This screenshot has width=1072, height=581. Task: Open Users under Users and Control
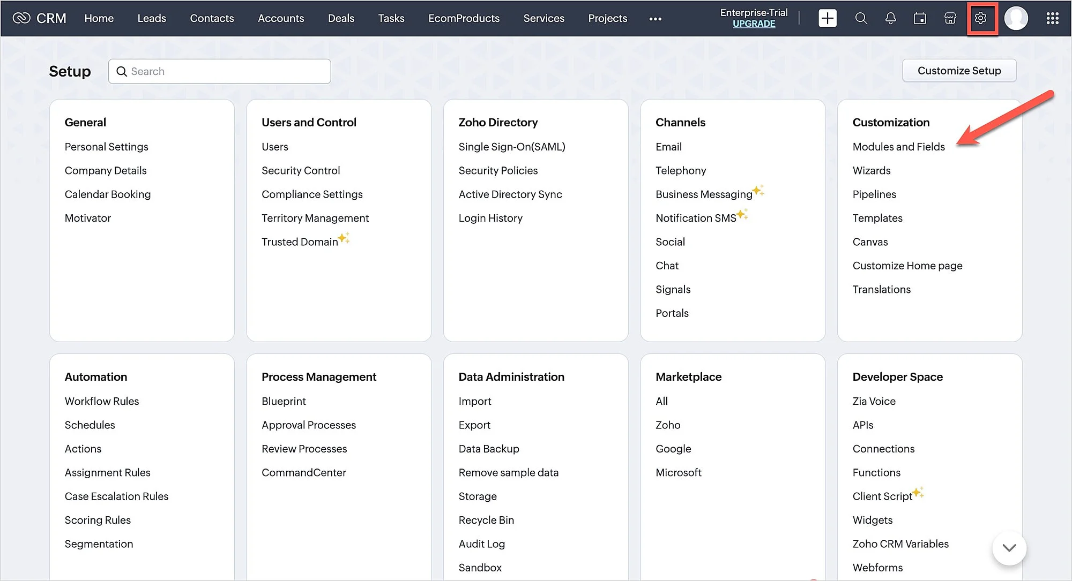point(275,147)
